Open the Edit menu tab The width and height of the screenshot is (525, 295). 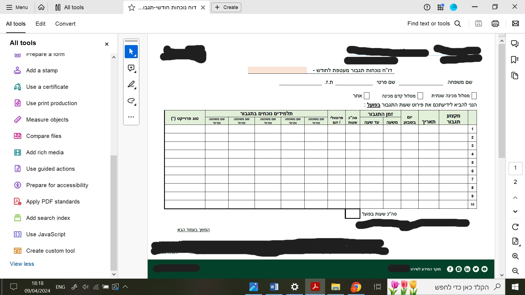pyautogui.click(x=40, y=24)
